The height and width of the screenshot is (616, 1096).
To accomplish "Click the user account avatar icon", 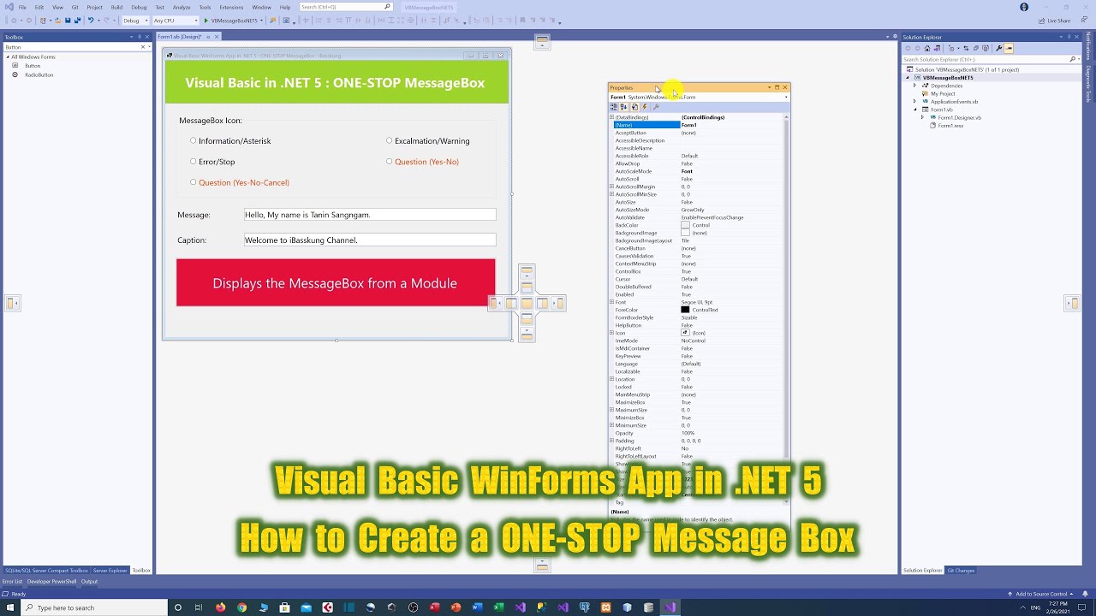I will pyautogui.click(x=1024, y=7).
